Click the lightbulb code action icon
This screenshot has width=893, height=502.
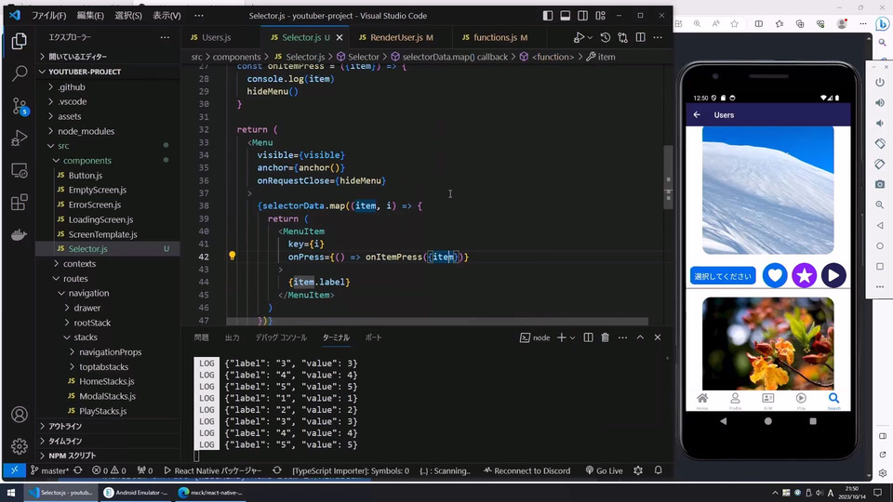233,257
